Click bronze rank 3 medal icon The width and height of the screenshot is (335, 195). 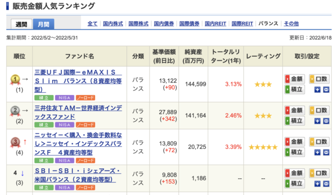coord(15,142)
